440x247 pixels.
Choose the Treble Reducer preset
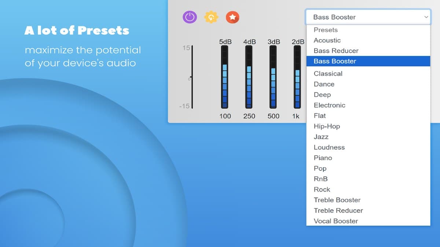pos(368,211)
